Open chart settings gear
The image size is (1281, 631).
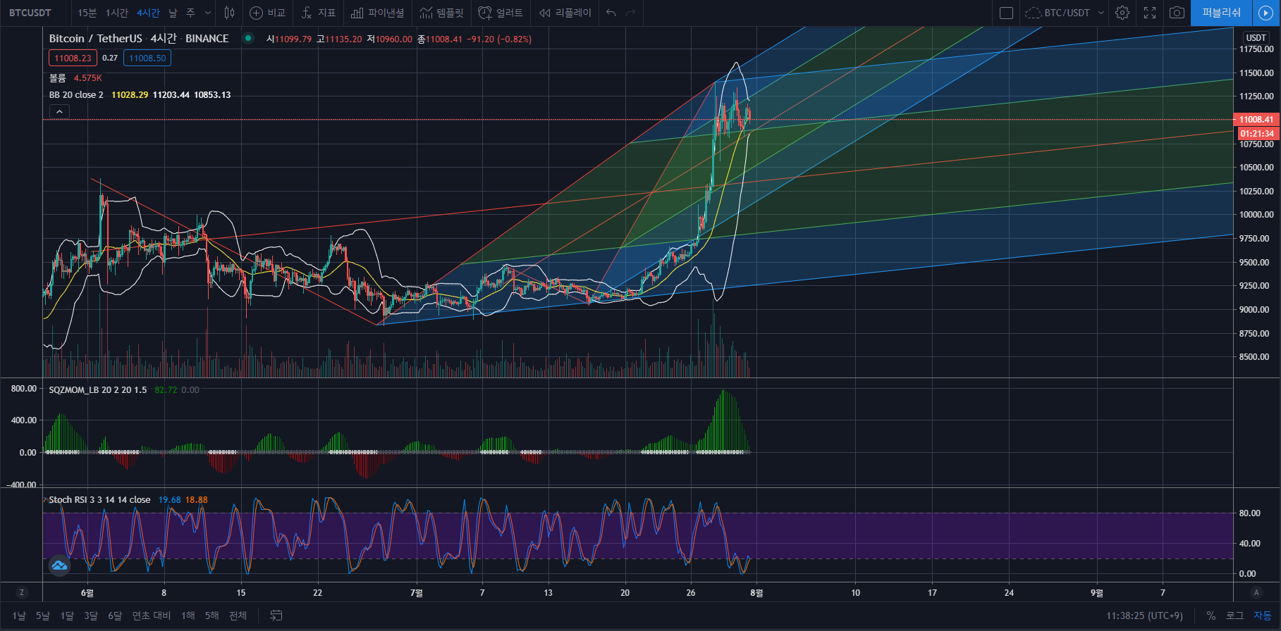(1122, 13)
